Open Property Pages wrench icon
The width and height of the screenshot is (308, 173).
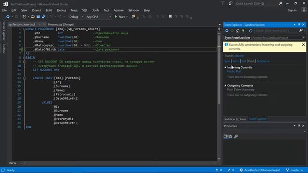236,136
